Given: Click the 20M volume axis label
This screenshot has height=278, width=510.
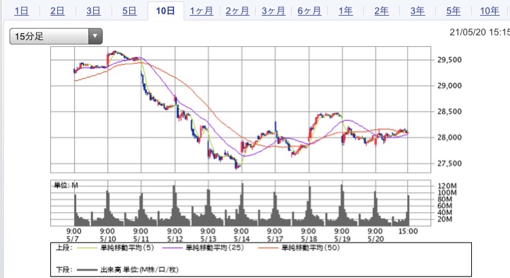Looking at the screenshot, I should click(445, 219).
